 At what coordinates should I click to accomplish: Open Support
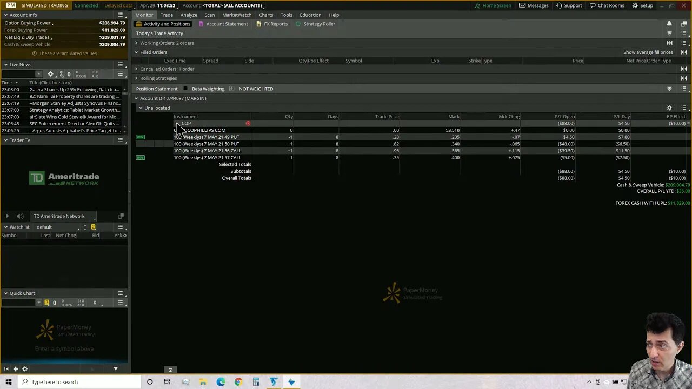click(569, 5)
